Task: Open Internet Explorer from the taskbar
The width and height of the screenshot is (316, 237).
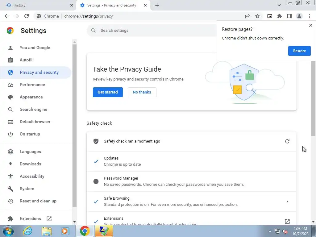Action: 27,231
